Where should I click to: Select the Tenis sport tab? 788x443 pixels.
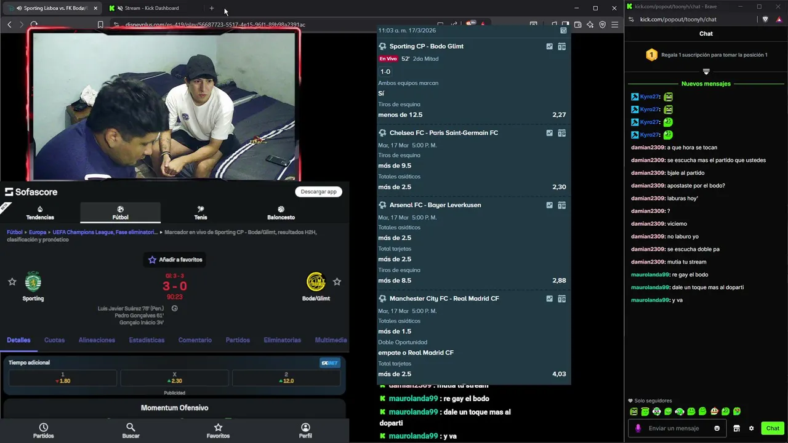(x=201, y=213)
